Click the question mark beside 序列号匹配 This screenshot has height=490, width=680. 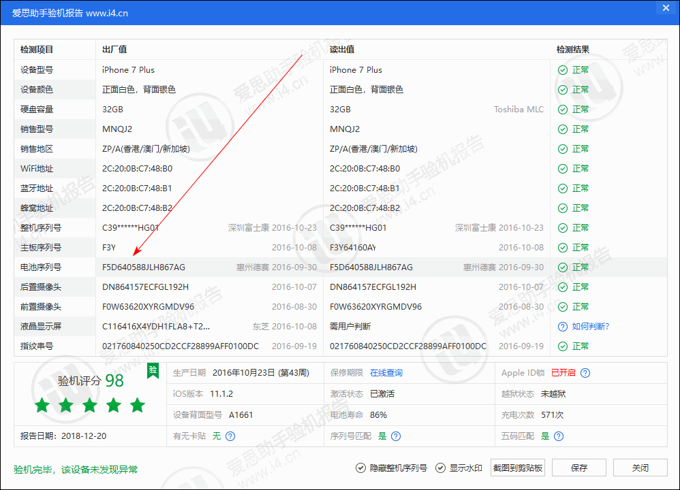coord(395,436)
